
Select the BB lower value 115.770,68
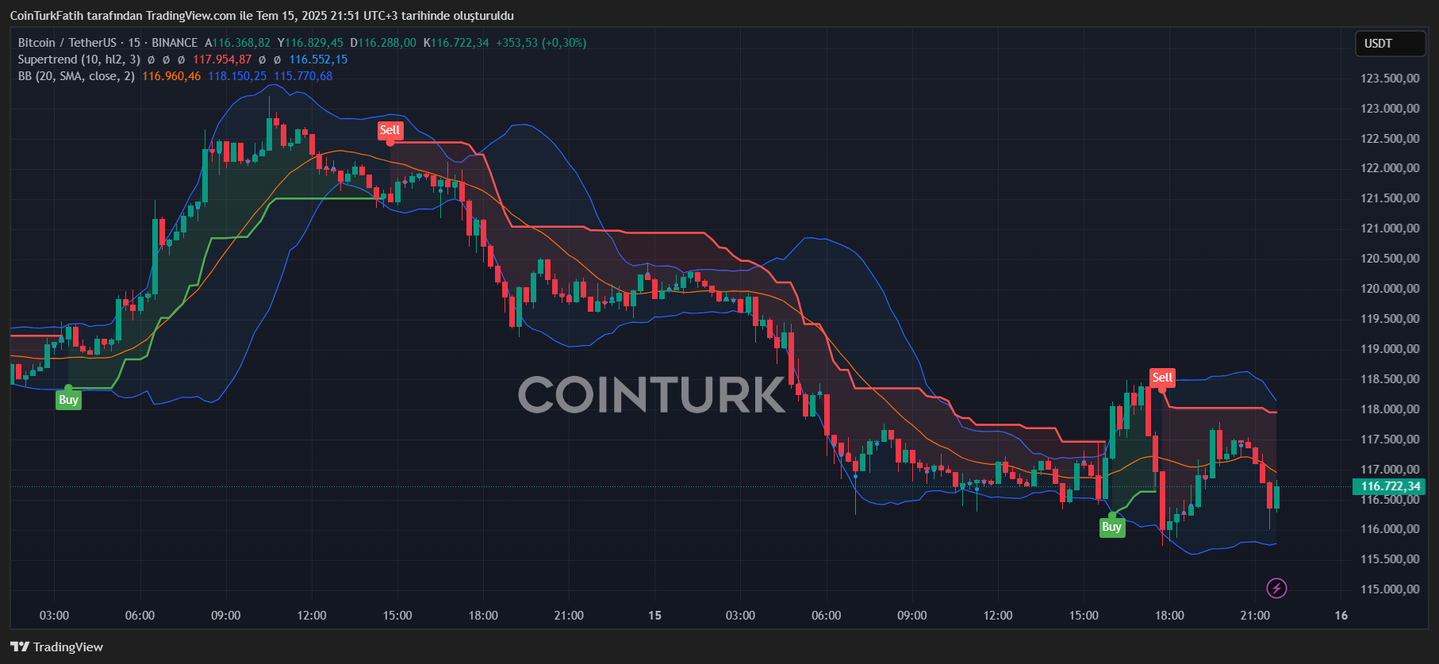coord(303,76)
